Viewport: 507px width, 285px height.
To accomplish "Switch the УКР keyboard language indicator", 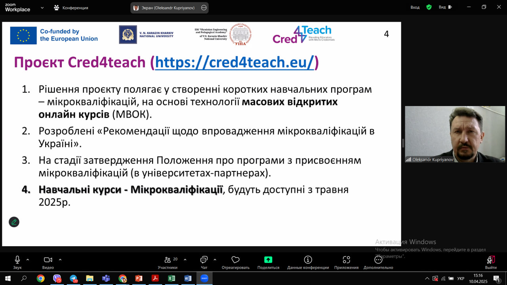I will point(461,278).
